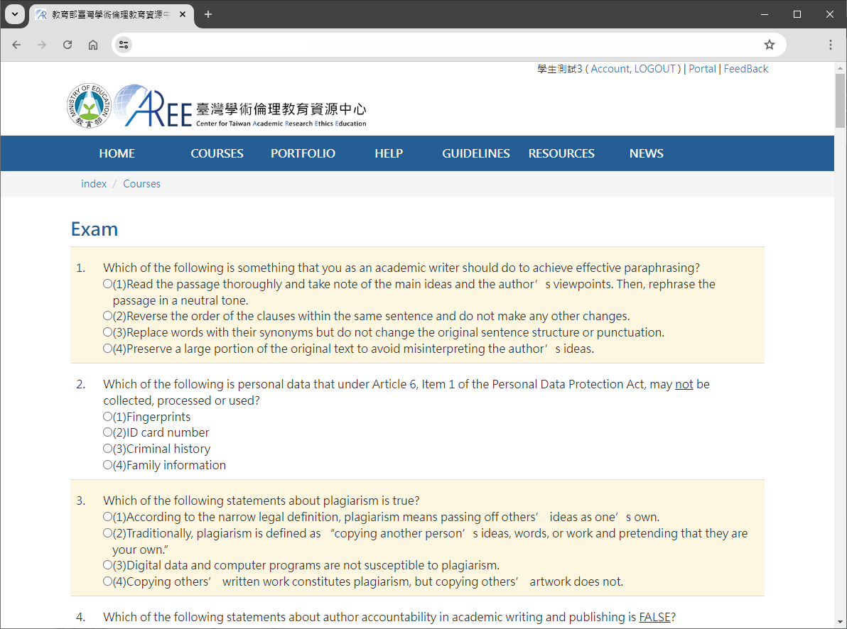Go back using the browser back arrow

pyautogui.click(x=16, y=45)
